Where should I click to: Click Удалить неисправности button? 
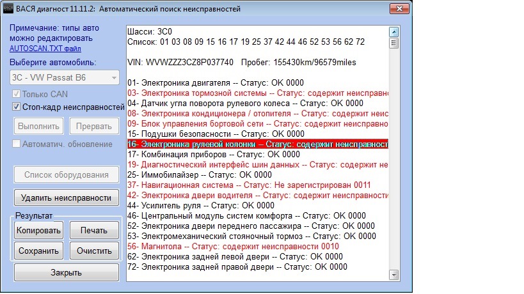(x=66, y=197)
